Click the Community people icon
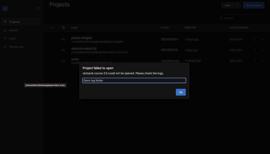The width and height of the screenshot is (270, 154). [5, 47]
